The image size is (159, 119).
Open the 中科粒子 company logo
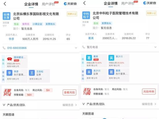click(86, 15)
